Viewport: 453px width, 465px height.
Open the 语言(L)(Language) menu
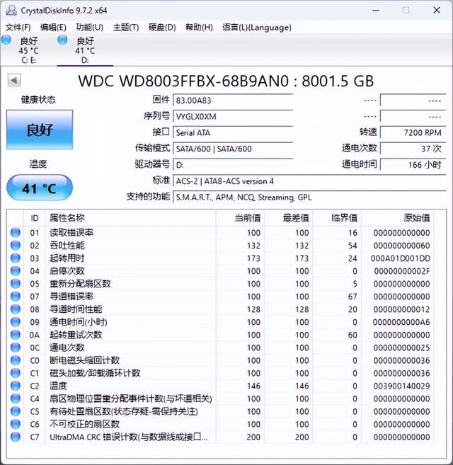[x=257, y=28]
